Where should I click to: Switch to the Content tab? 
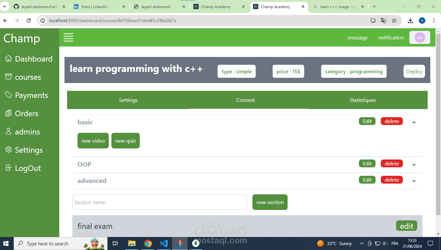[x=246, y=100]
